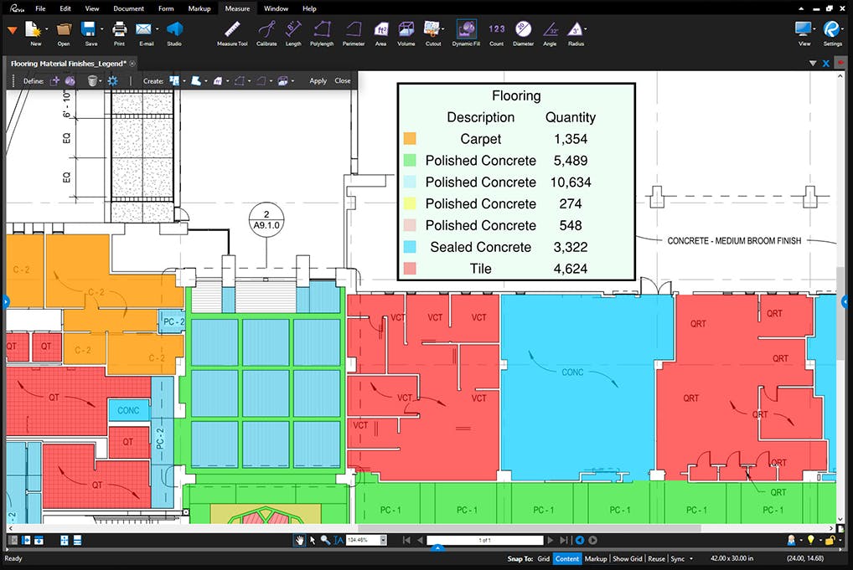
Task: Expand the Radius tool dropdown arrow
Action: [587, 30]
